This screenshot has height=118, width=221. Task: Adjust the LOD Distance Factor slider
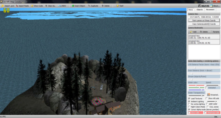204,67
